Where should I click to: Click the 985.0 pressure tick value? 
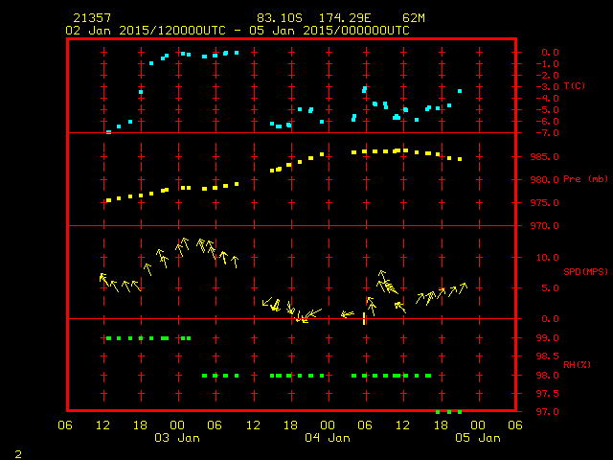point(550,156)
